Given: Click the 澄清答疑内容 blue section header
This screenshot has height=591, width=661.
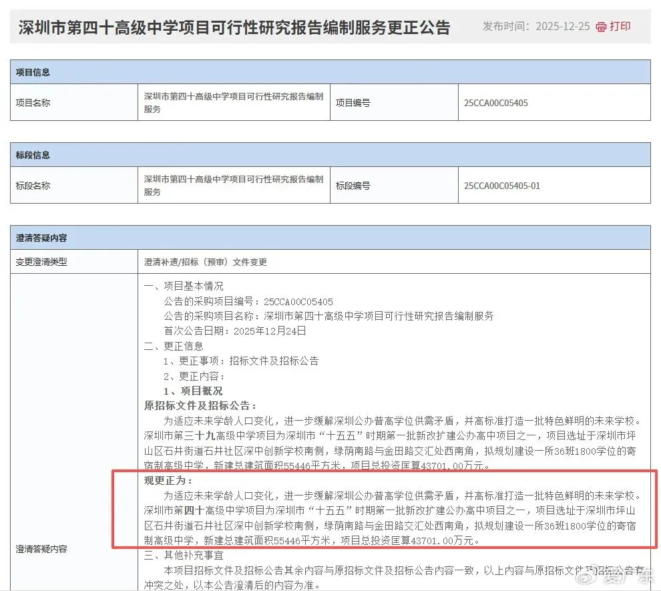Looking at the screenshot, I should (x=330, y=238).
